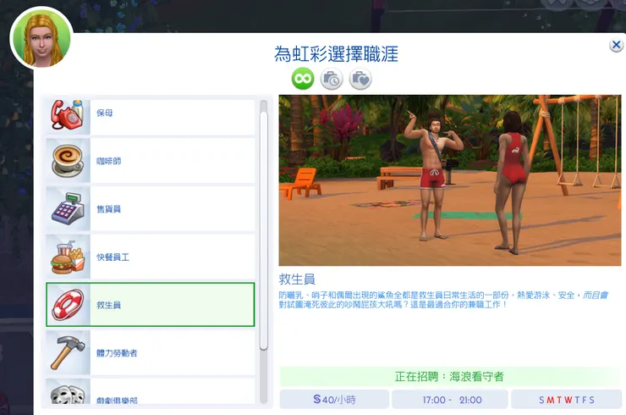Click the 為虹彩選擇職涯 dialog title
This screenshot has height=415, width=626.
(336, 54)
